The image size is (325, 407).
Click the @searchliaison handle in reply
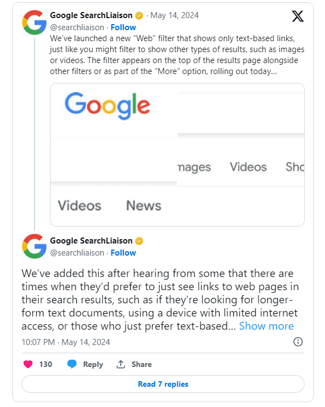pyautogui.click(x=77, y=253)
